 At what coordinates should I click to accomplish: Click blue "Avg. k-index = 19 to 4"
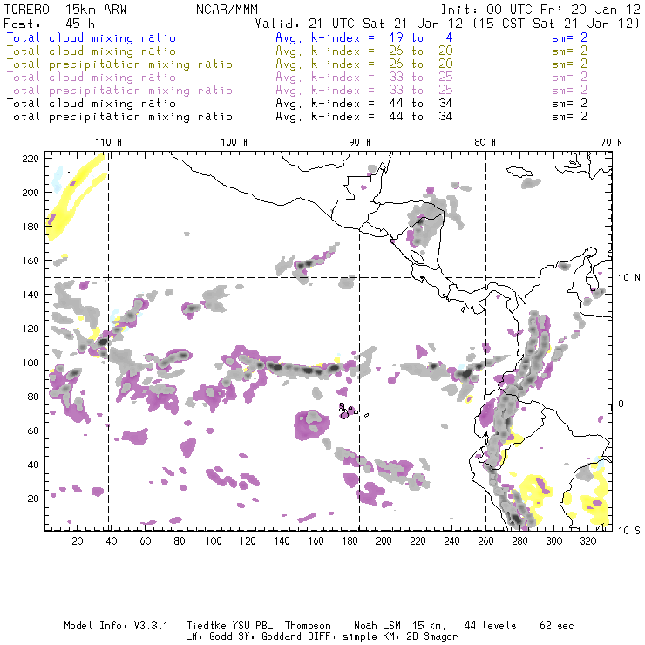point(364,37)
